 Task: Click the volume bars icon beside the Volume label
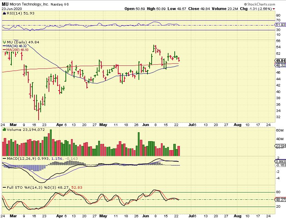coord(4,129)
